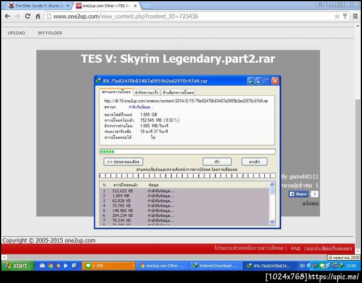362x283 pixels.
Task: Click the 'N.' column header
Action: click(104, 185)
